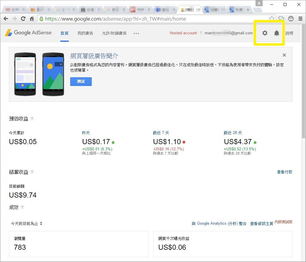Expand the more tabs ellipsis menu
306x262 pixels.
(x=136, y=33)
